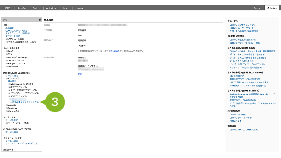Open CLOMO 利用規約 link

[x=238, y=115]
